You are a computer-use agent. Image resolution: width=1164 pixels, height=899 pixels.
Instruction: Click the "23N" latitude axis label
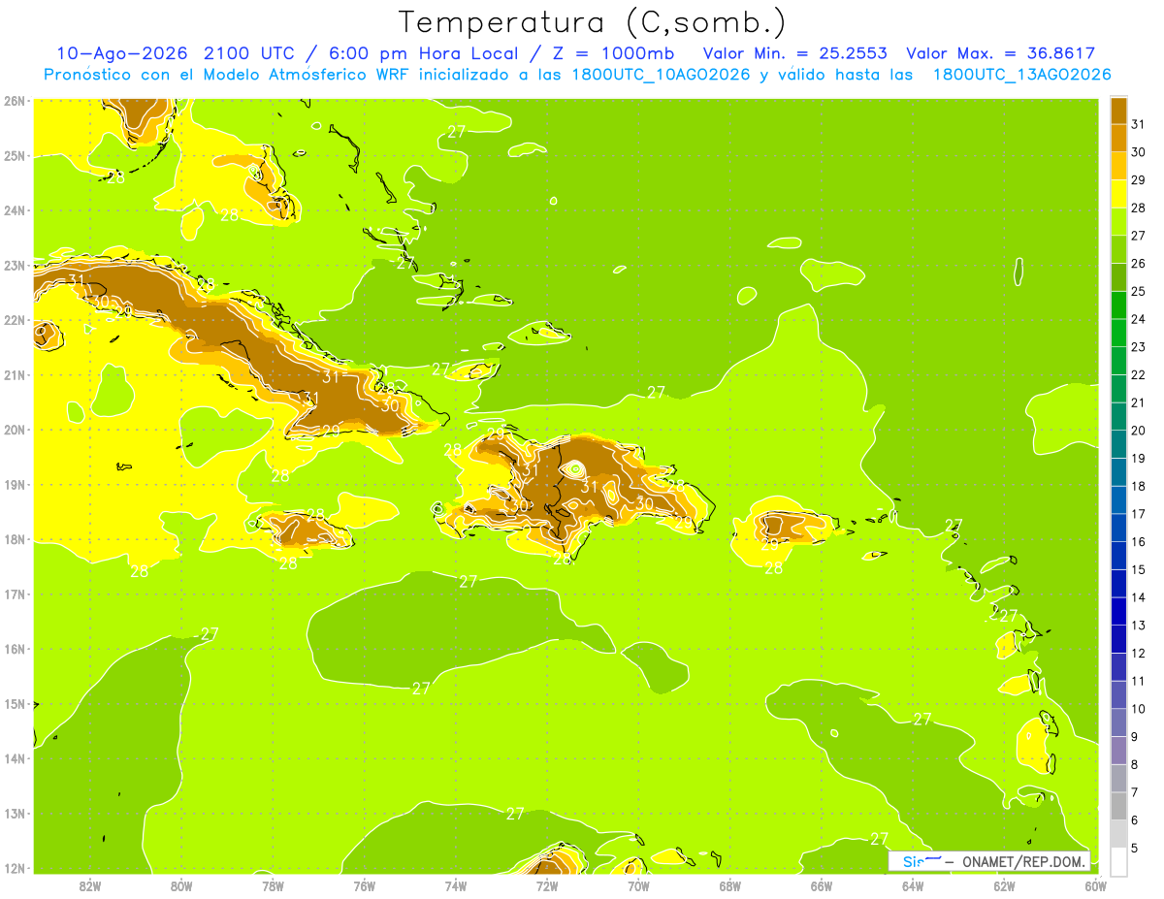(15, 266)
